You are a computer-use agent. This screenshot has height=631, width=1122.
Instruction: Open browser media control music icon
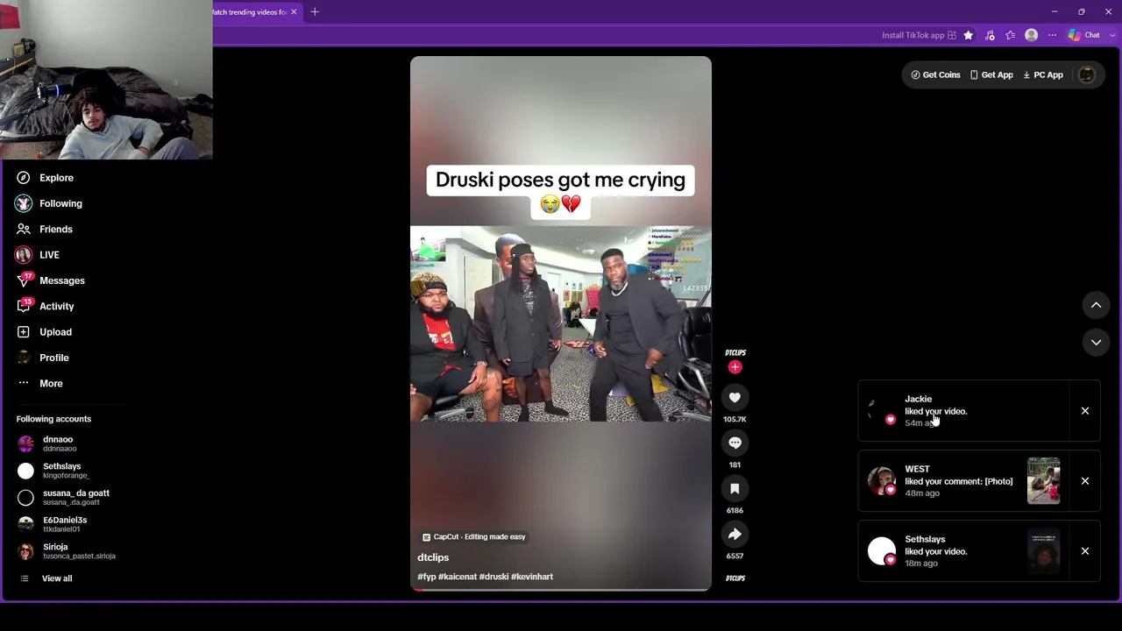point(990,35)
